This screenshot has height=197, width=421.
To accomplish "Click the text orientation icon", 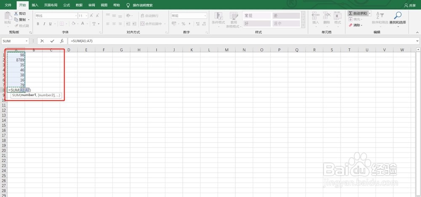I will [128, 16].
